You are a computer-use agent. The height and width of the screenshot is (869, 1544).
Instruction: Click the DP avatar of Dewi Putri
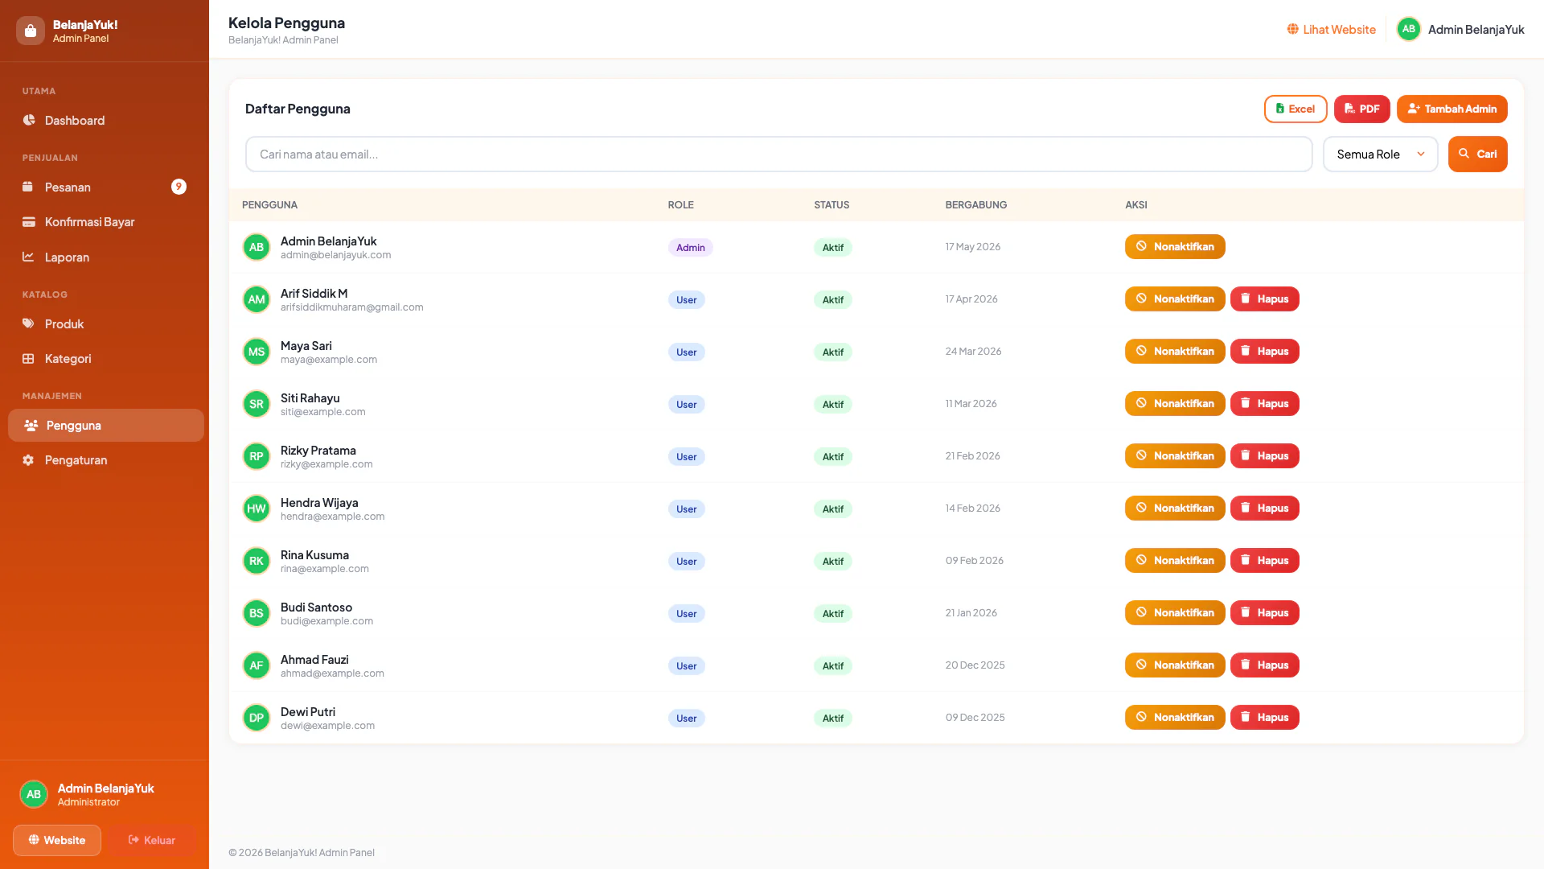pyautogui.click(x=256, y=718)
